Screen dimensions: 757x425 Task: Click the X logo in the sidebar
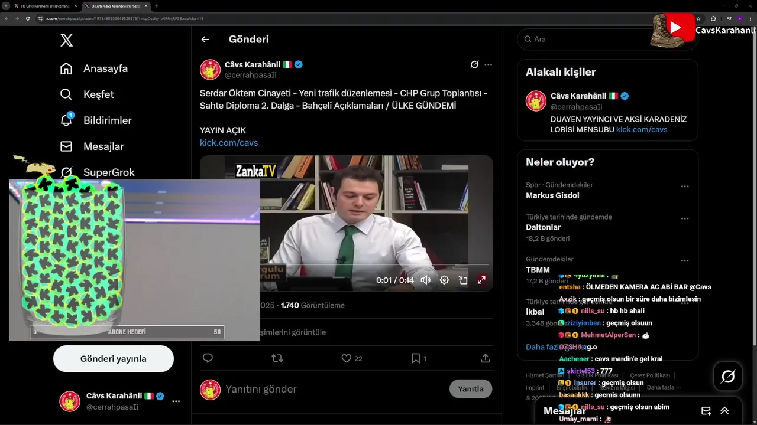[67, 40]
